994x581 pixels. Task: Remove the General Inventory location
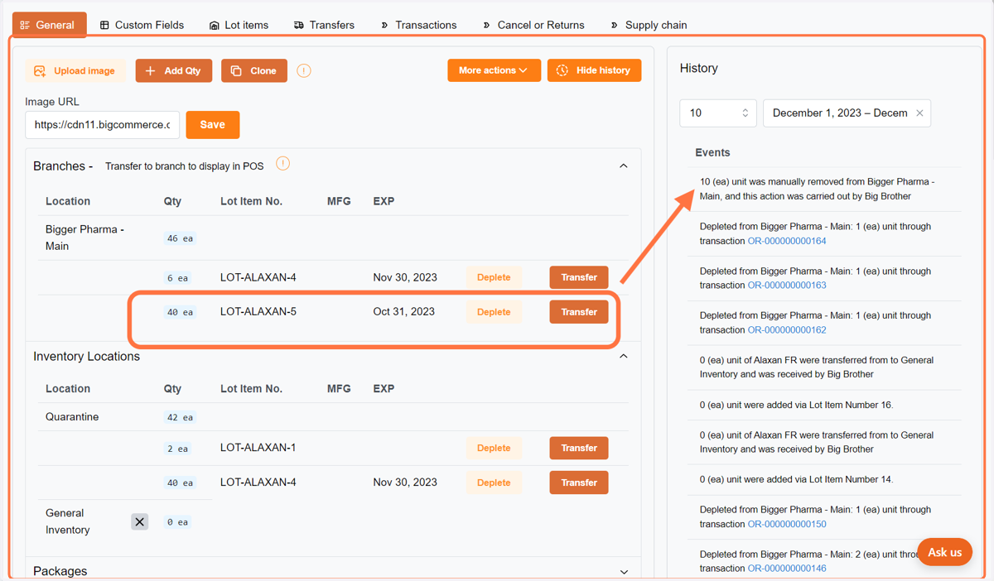pos(140,521)
